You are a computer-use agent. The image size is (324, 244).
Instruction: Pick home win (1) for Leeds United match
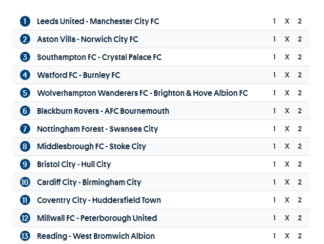(274, 22)
